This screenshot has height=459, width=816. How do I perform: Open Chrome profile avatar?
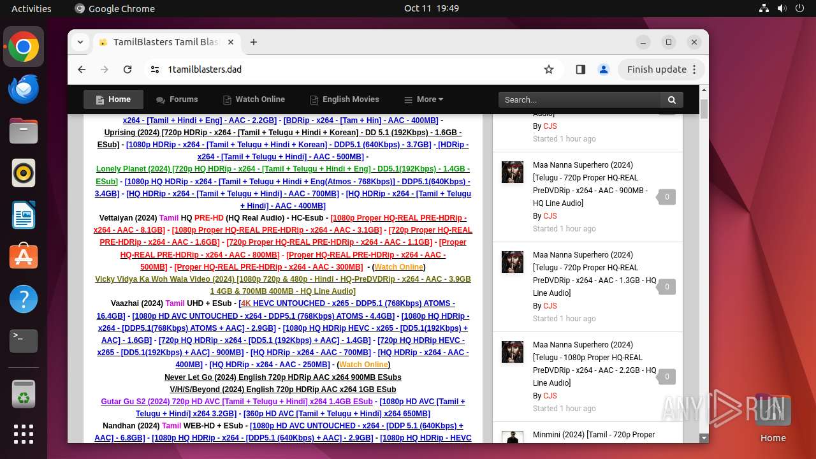[604, 69]
